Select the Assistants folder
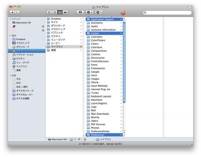Viewport: 201px width, 157px height. 104,23
